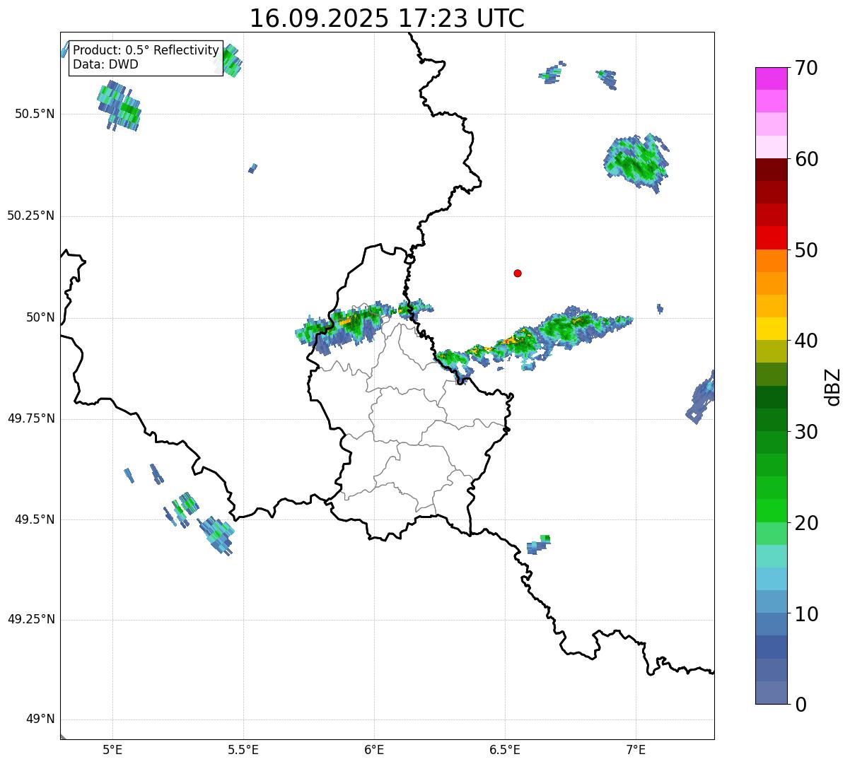Click the "50.5°N" latitude label

pyautogui.click(x=35, y=114)
